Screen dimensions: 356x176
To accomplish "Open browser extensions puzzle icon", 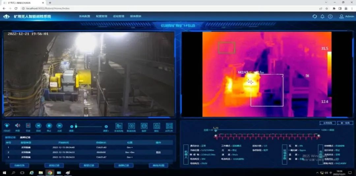I will [334, 8].
